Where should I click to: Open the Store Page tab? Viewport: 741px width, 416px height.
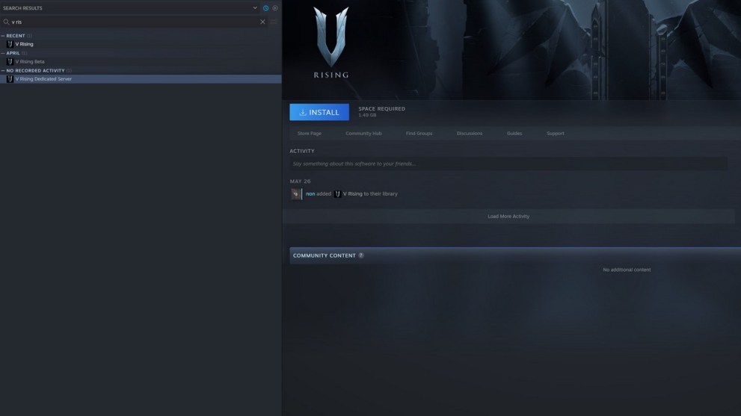310,134
